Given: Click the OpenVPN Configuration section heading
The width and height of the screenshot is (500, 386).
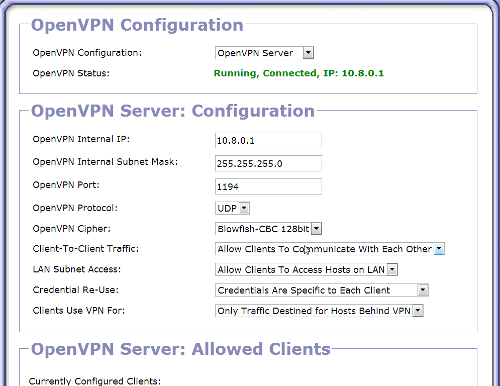Looking at the screenshot, I should (137, 25).
